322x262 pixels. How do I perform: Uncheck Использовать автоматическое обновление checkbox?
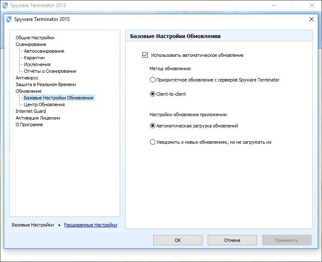click(x=145, y=55)
